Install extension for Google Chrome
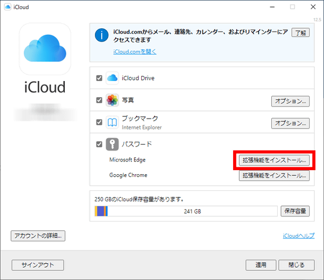The width and height of the screenshot is (324, 280). click(274, 176)
